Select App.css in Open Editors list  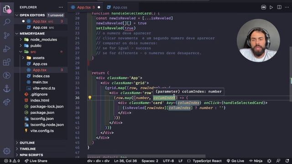(40, 27)
